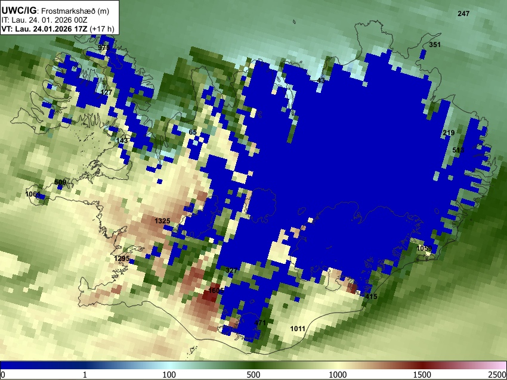Click the 1059 value label

424,248
